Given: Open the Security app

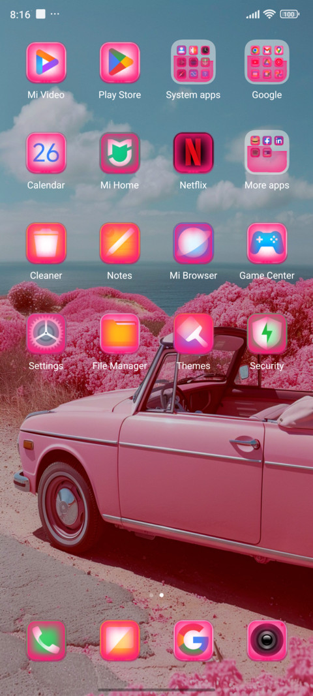Looking at the screenshot, I should coord(267,334).
